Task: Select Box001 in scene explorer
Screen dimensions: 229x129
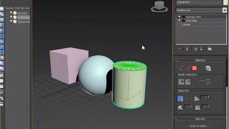Action: [23, 13]
